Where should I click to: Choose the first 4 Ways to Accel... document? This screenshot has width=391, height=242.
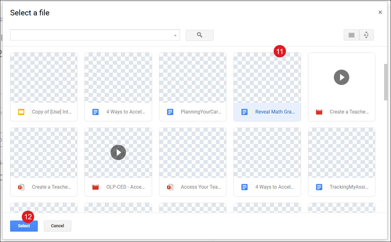(118, 87)
